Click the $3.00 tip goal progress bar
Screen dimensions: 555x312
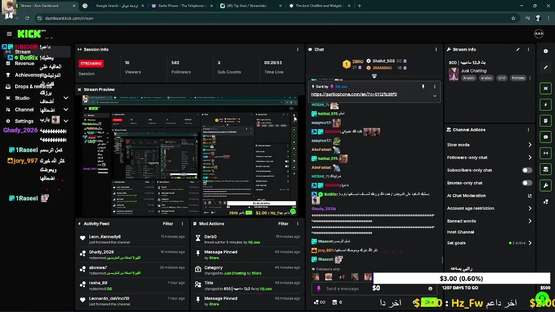pyautogui.click(x=461, y=279)
